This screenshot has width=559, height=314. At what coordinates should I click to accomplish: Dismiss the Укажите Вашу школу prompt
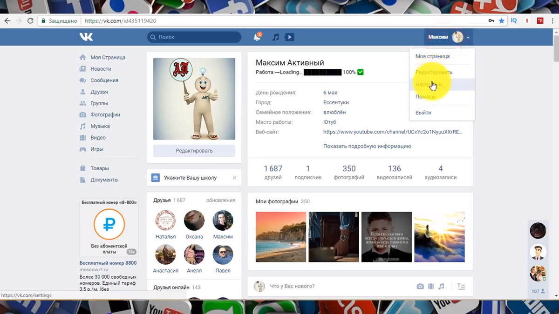click(234, 178)
